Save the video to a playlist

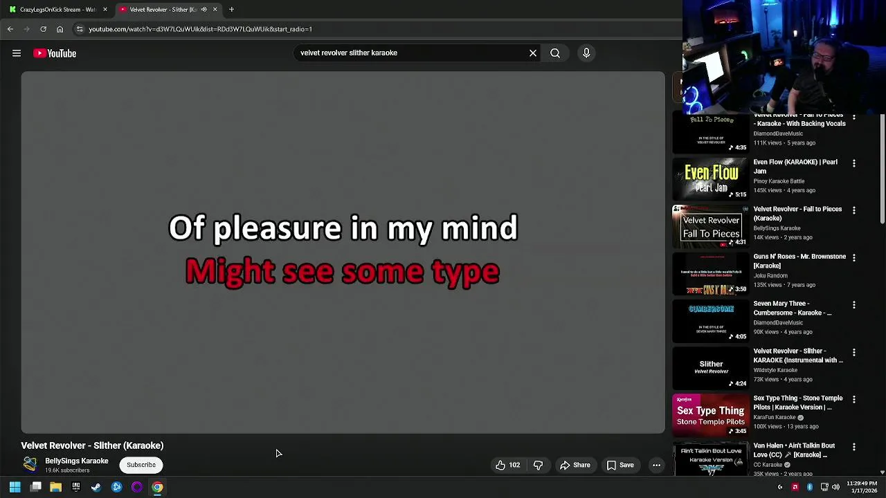(x=621, y=465)
